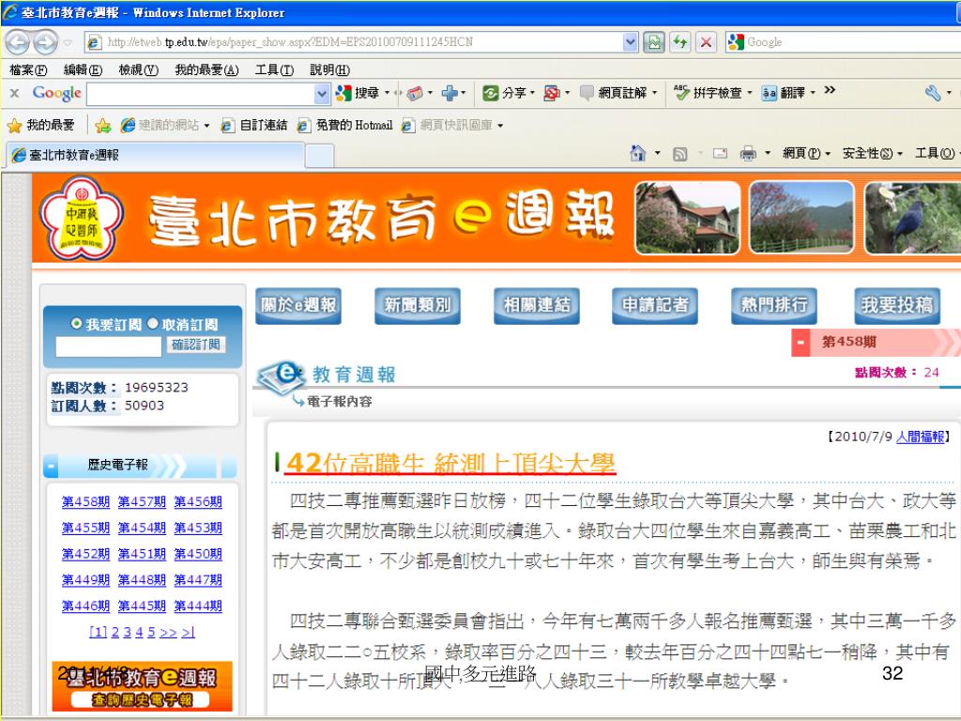Open the address bar URL dropdown
The image size is (961, 721).
click(x=630, y=41)
